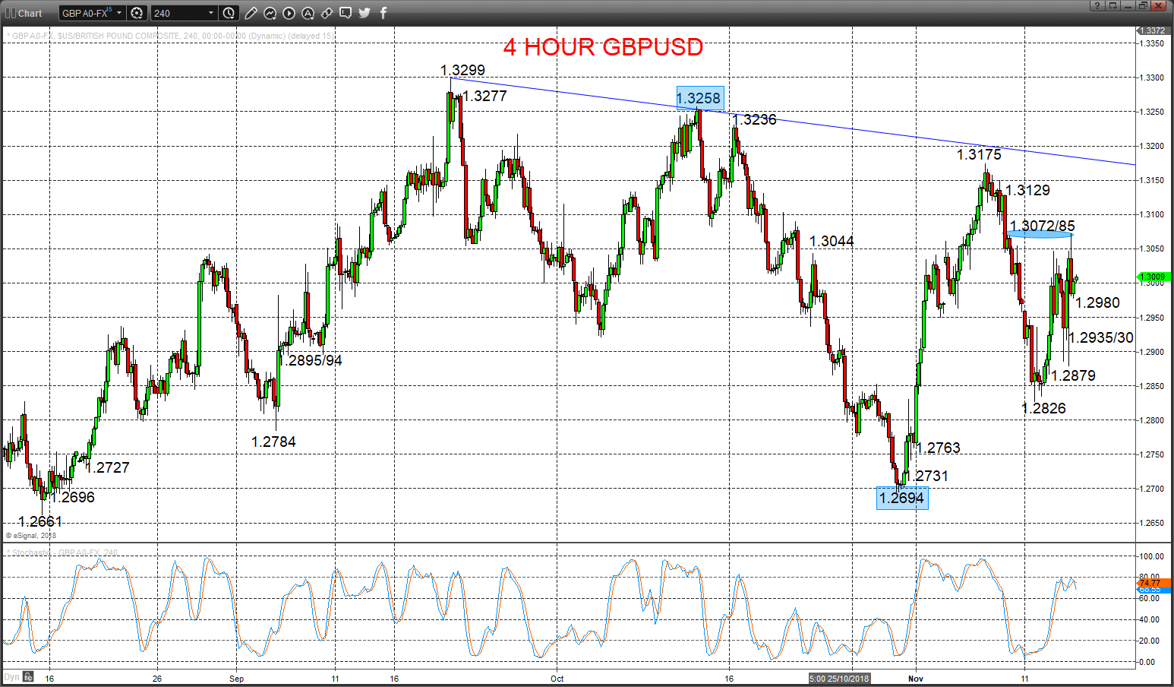Click the 1.3175 annotation label

pyautogui.click(x=979, y=154)
